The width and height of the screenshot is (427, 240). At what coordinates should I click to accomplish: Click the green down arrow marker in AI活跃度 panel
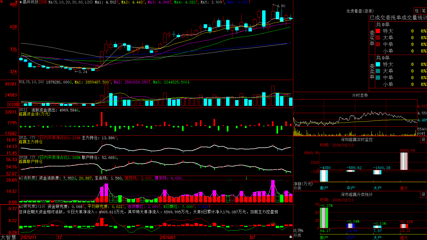(246, 178)
